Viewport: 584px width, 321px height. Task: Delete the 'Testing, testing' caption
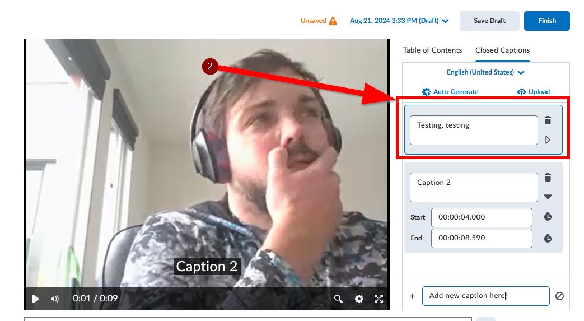coord(548,120)
